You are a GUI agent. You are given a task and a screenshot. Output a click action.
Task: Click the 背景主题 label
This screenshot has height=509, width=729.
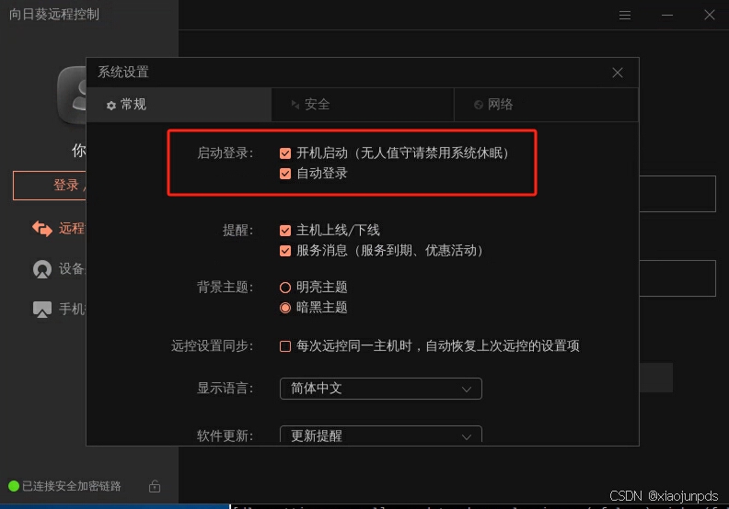225,288
